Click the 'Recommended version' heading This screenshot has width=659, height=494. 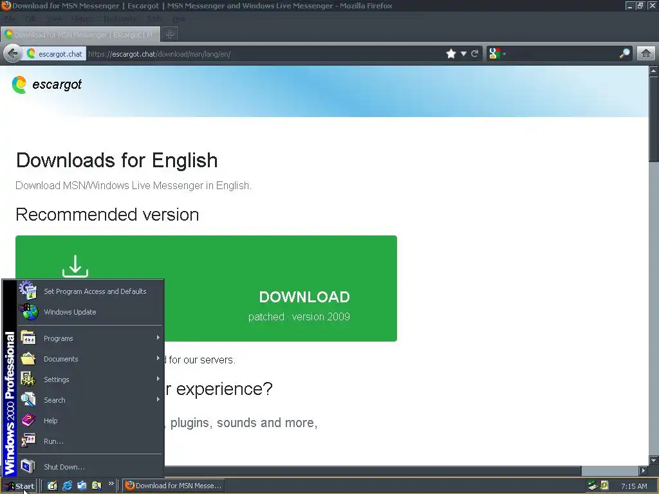107,215
